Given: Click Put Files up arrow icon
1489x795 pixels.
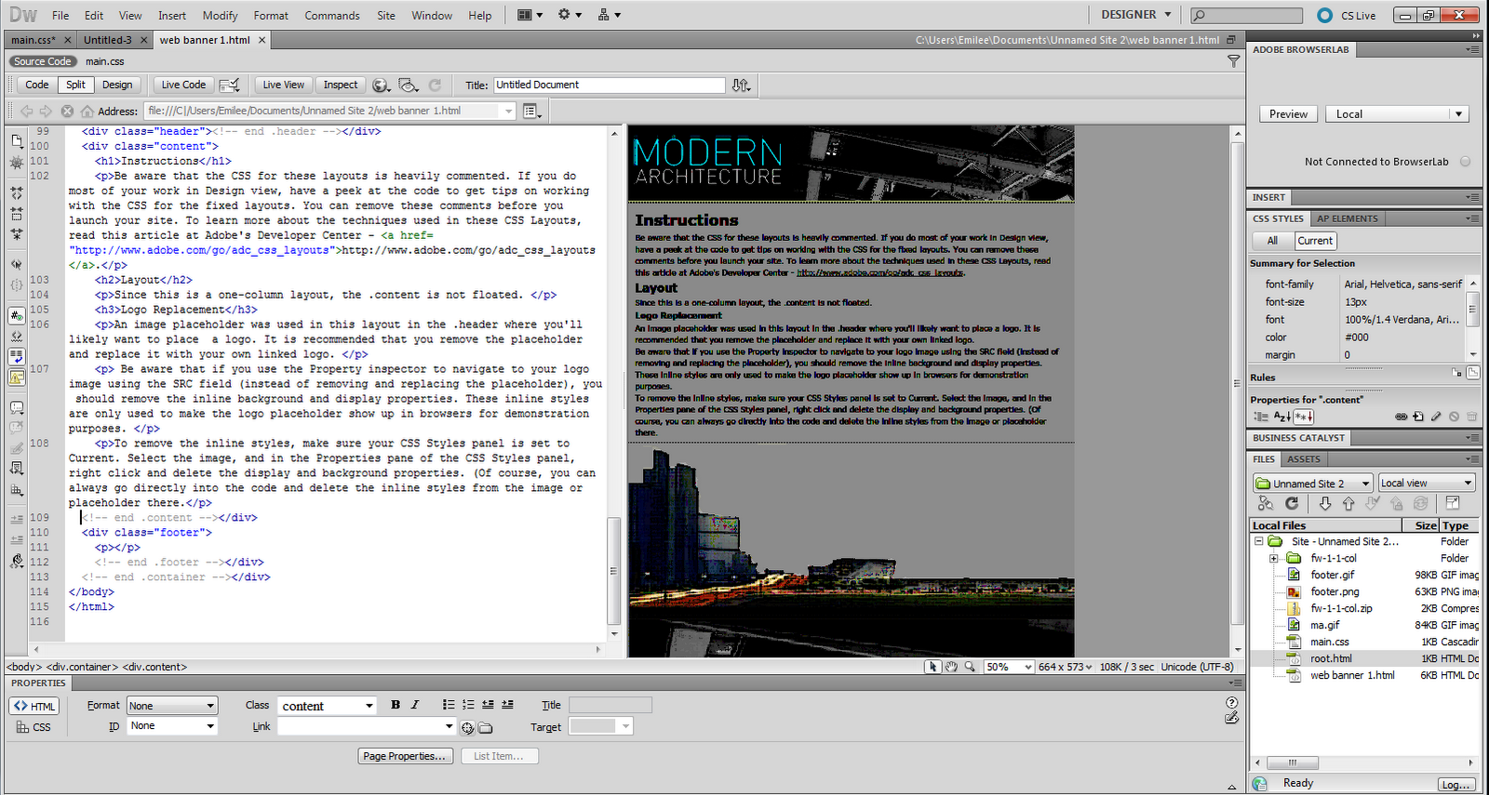Looking at the screenshot, I should pos(1348,503).
